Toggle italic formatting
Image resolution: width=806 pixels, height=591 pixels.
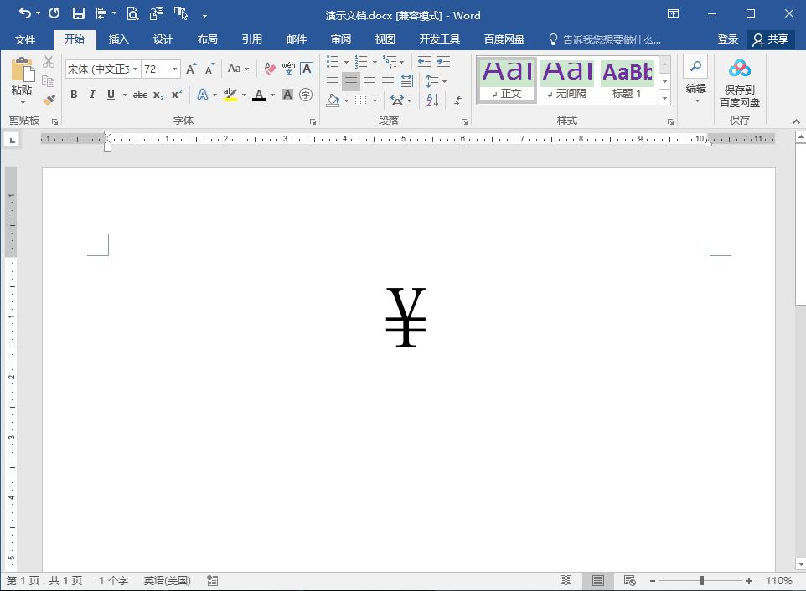pyautogui.click(x=92, y=95)
